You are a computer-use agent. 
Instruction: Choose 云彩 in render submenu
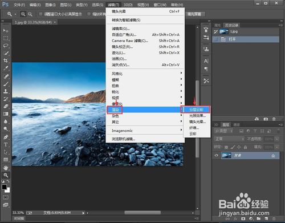[x=197, y=134]
